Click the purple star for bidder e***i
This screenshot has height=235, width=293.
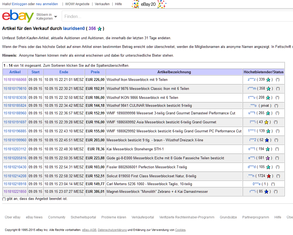(x=268, y=158)
